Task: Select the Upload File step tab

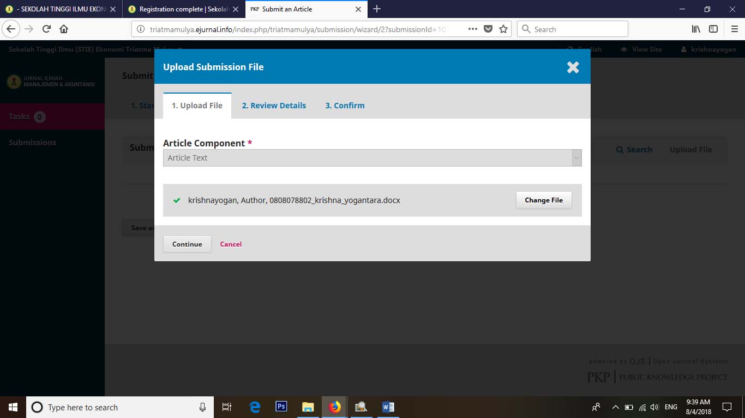Action: point(197,106)
